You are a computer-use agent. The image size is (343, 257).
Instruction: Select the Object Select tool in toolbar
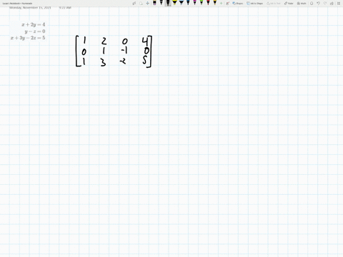coord(134,4)
